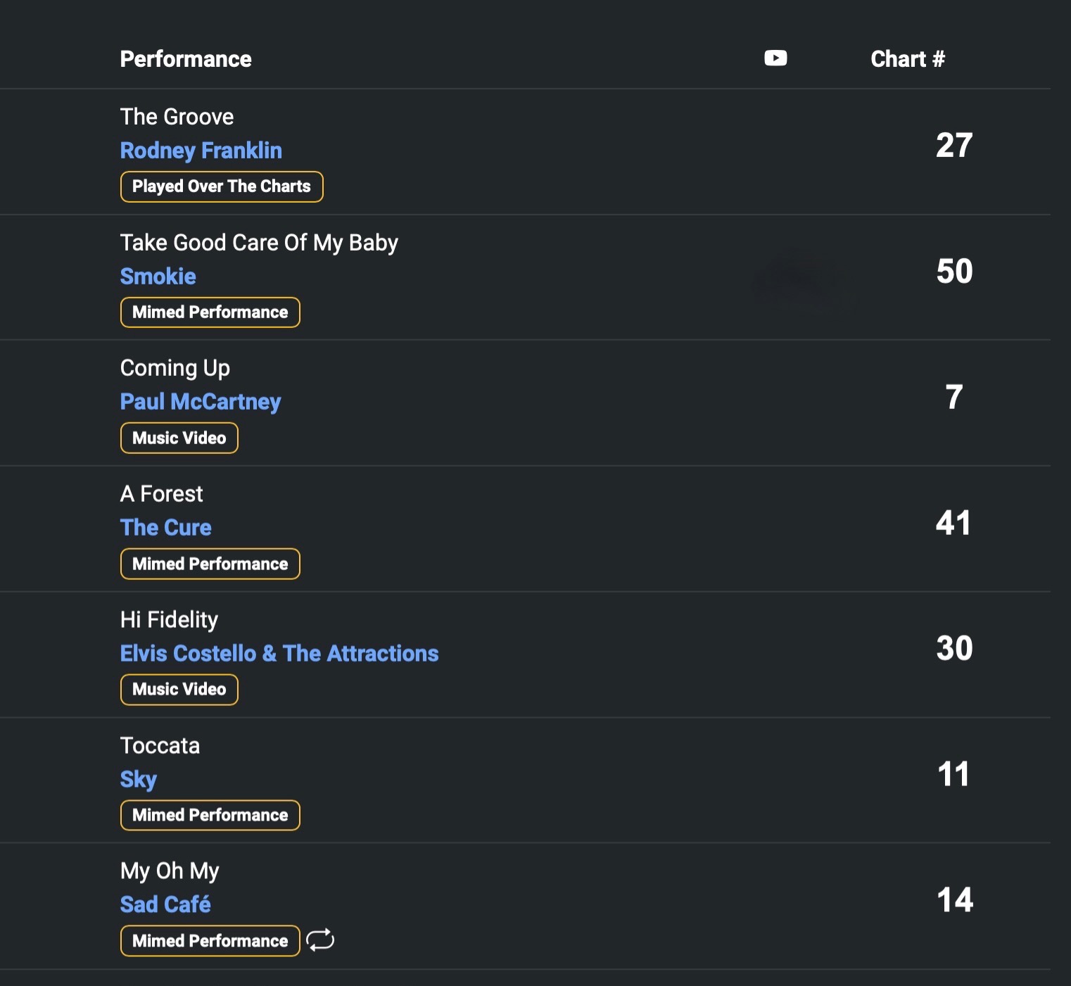Viewport: 1071px width, 986px height.
Task: Click Mimed Performance tag under Smokie
Action: (x=210, y=312)
